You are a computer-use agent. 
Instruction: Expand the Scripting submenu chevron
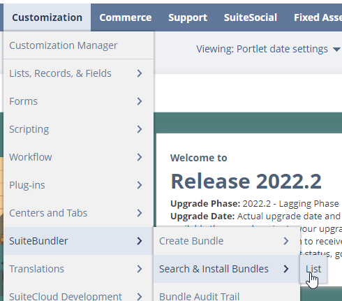140,129
